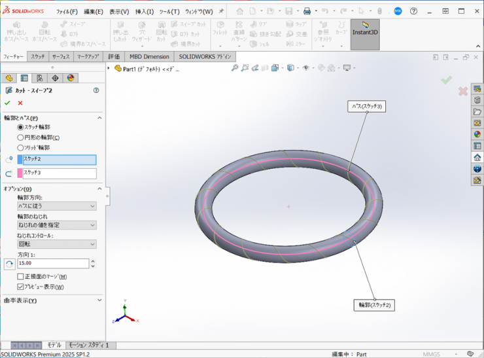Click the green OK checkmark in PropertyManager
The height and width of the screenshot is (358, 484).
pos(7,103)
